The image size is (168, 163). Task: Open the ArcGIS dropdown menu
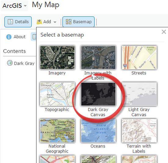coord(14,6)
